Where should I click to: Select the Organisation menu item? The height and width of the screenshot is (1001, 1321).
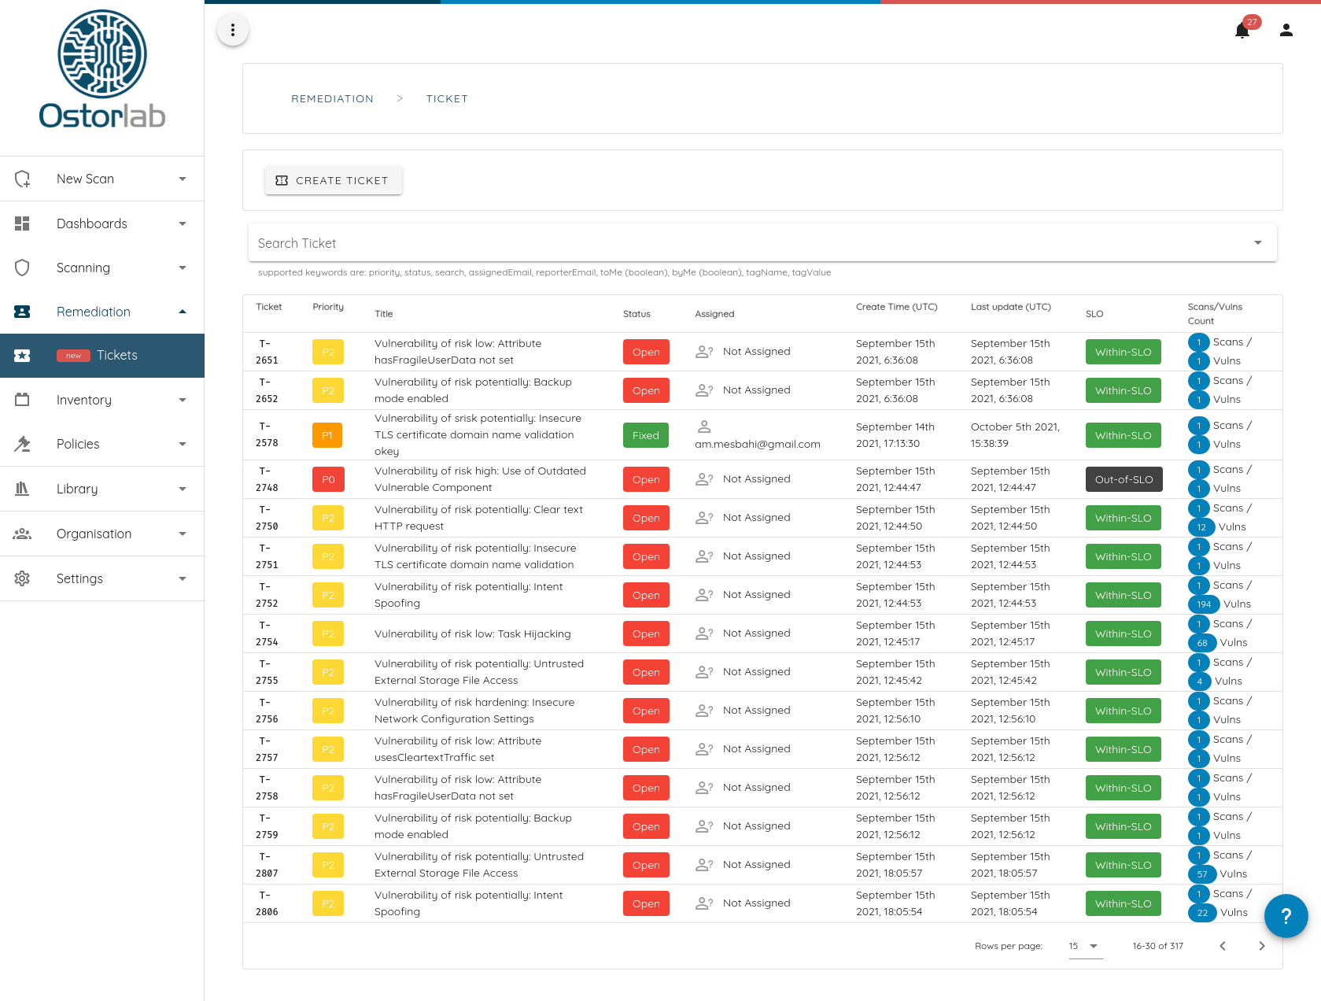click(102, 534)
